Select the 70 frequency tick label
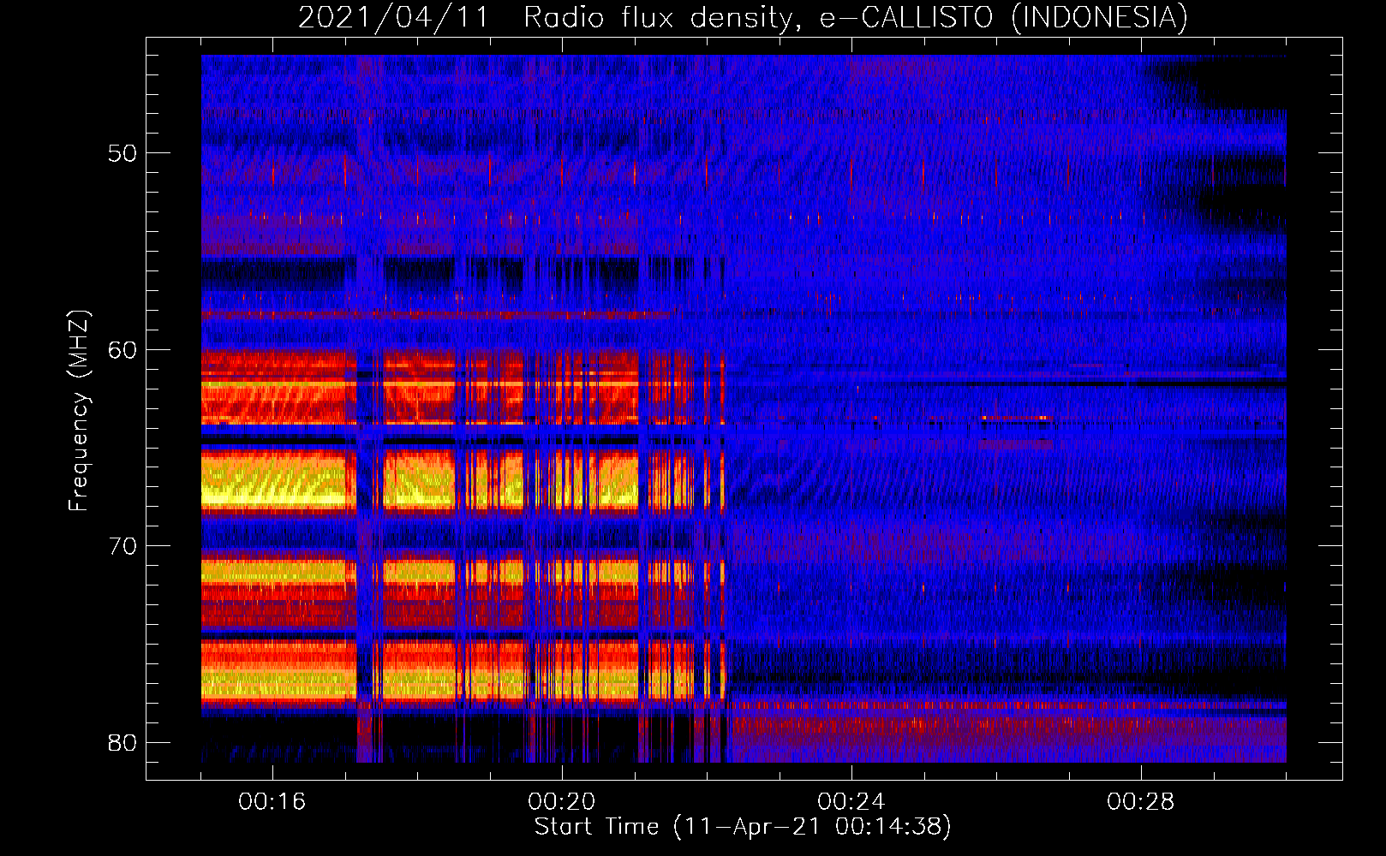1386x856 pixels. click(122, 546)
